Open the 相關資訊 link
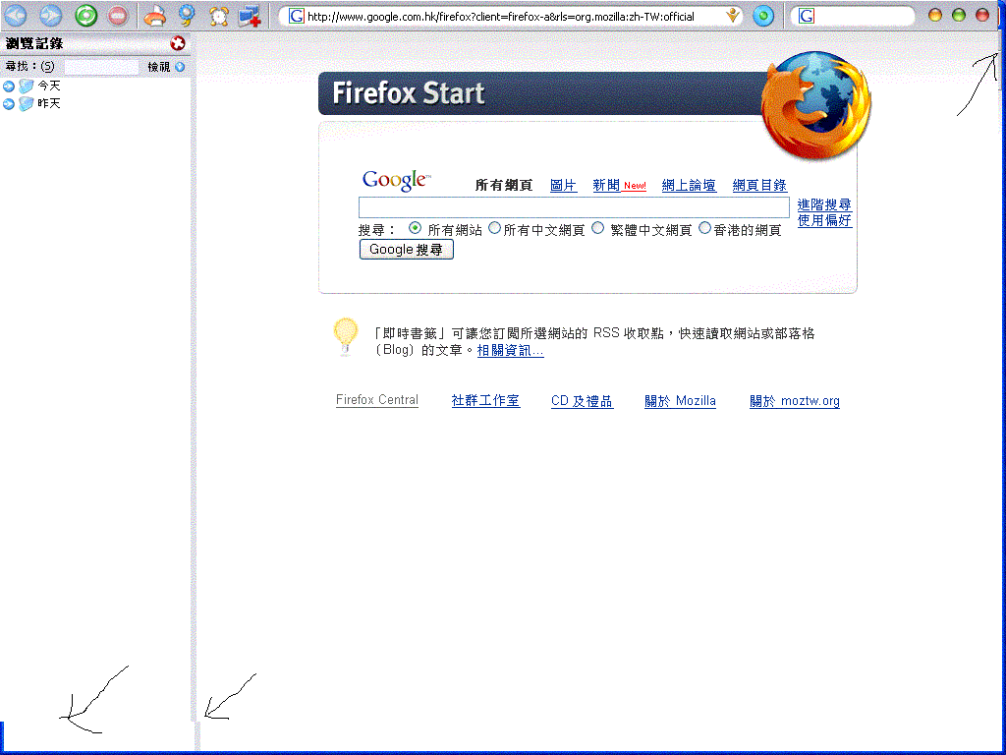This screenshot has height=755, width=1006. 511,351
